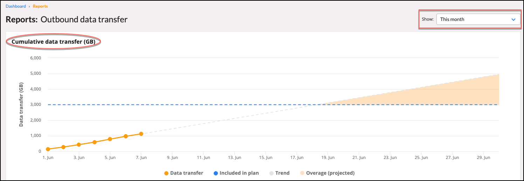The width and height of the screenshot is (524, 181).
Task: Toggle the Overage (projected) legend label
Action: 330,173
